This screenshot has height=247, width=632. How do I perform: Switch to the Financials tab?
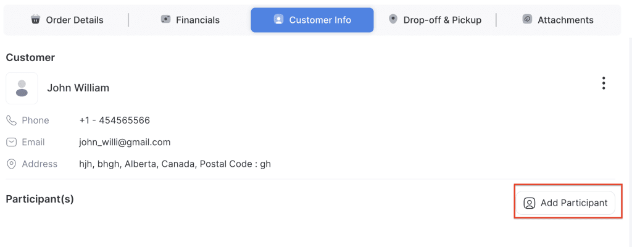190,20
